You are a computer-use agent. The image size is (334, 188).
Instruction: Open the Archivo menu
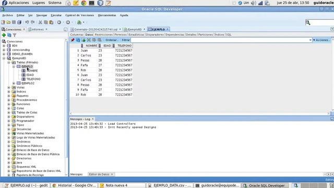click(x=7, y=15)
